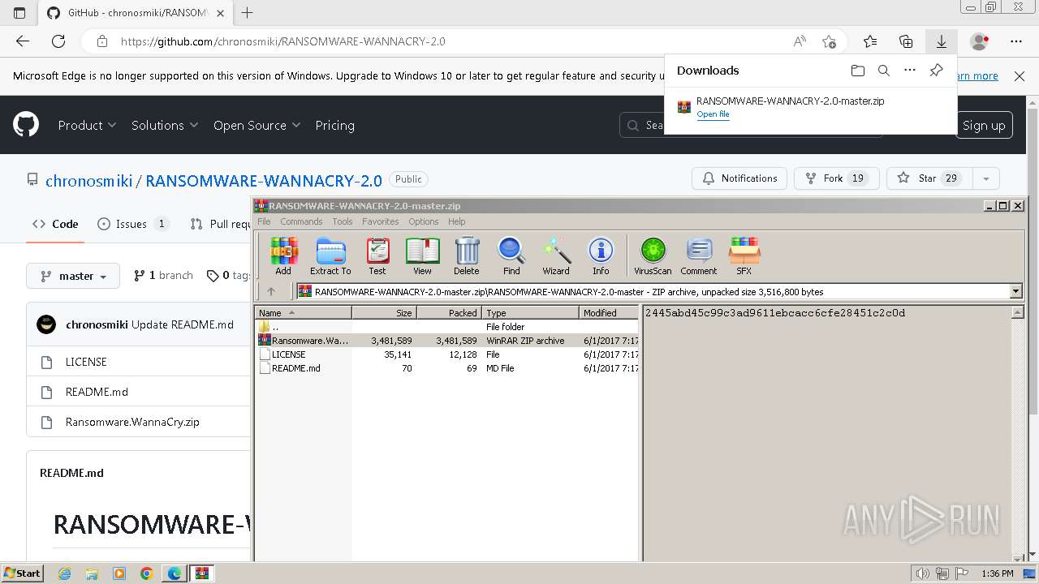Click the Notifications button
Image resolution: width=1039 pixels, height=584 pixels.
[739, 178]
